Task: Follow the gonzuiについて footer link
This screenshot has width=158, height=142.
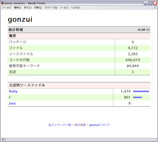Action: pos(99,125)
